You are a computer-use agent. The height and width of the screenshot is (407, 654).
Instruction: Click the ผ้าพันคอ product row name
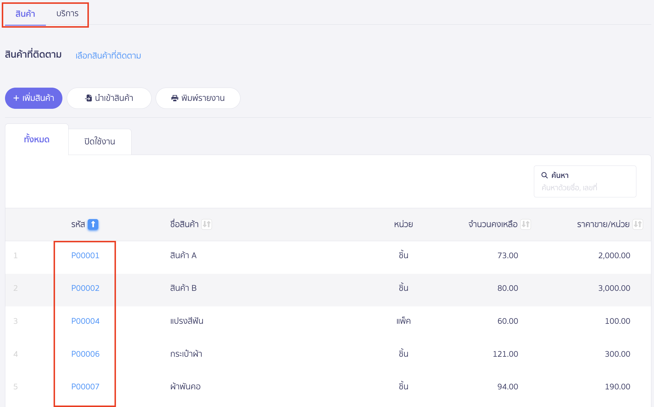point(185,387)
